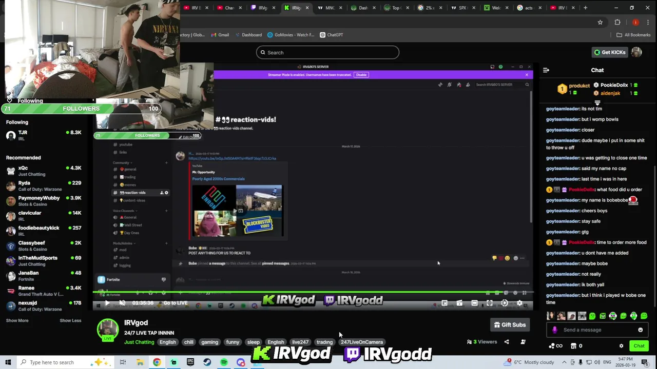
Task: Open the Get KICKs button
Action: (x=610, y=52)
